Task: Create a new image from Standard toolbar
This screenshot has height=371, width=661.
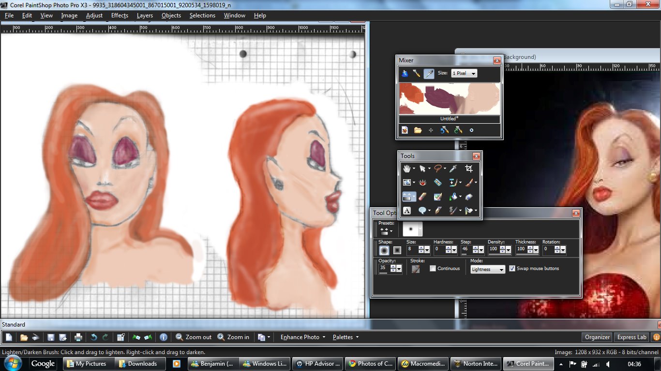Action: click(9, 337)
